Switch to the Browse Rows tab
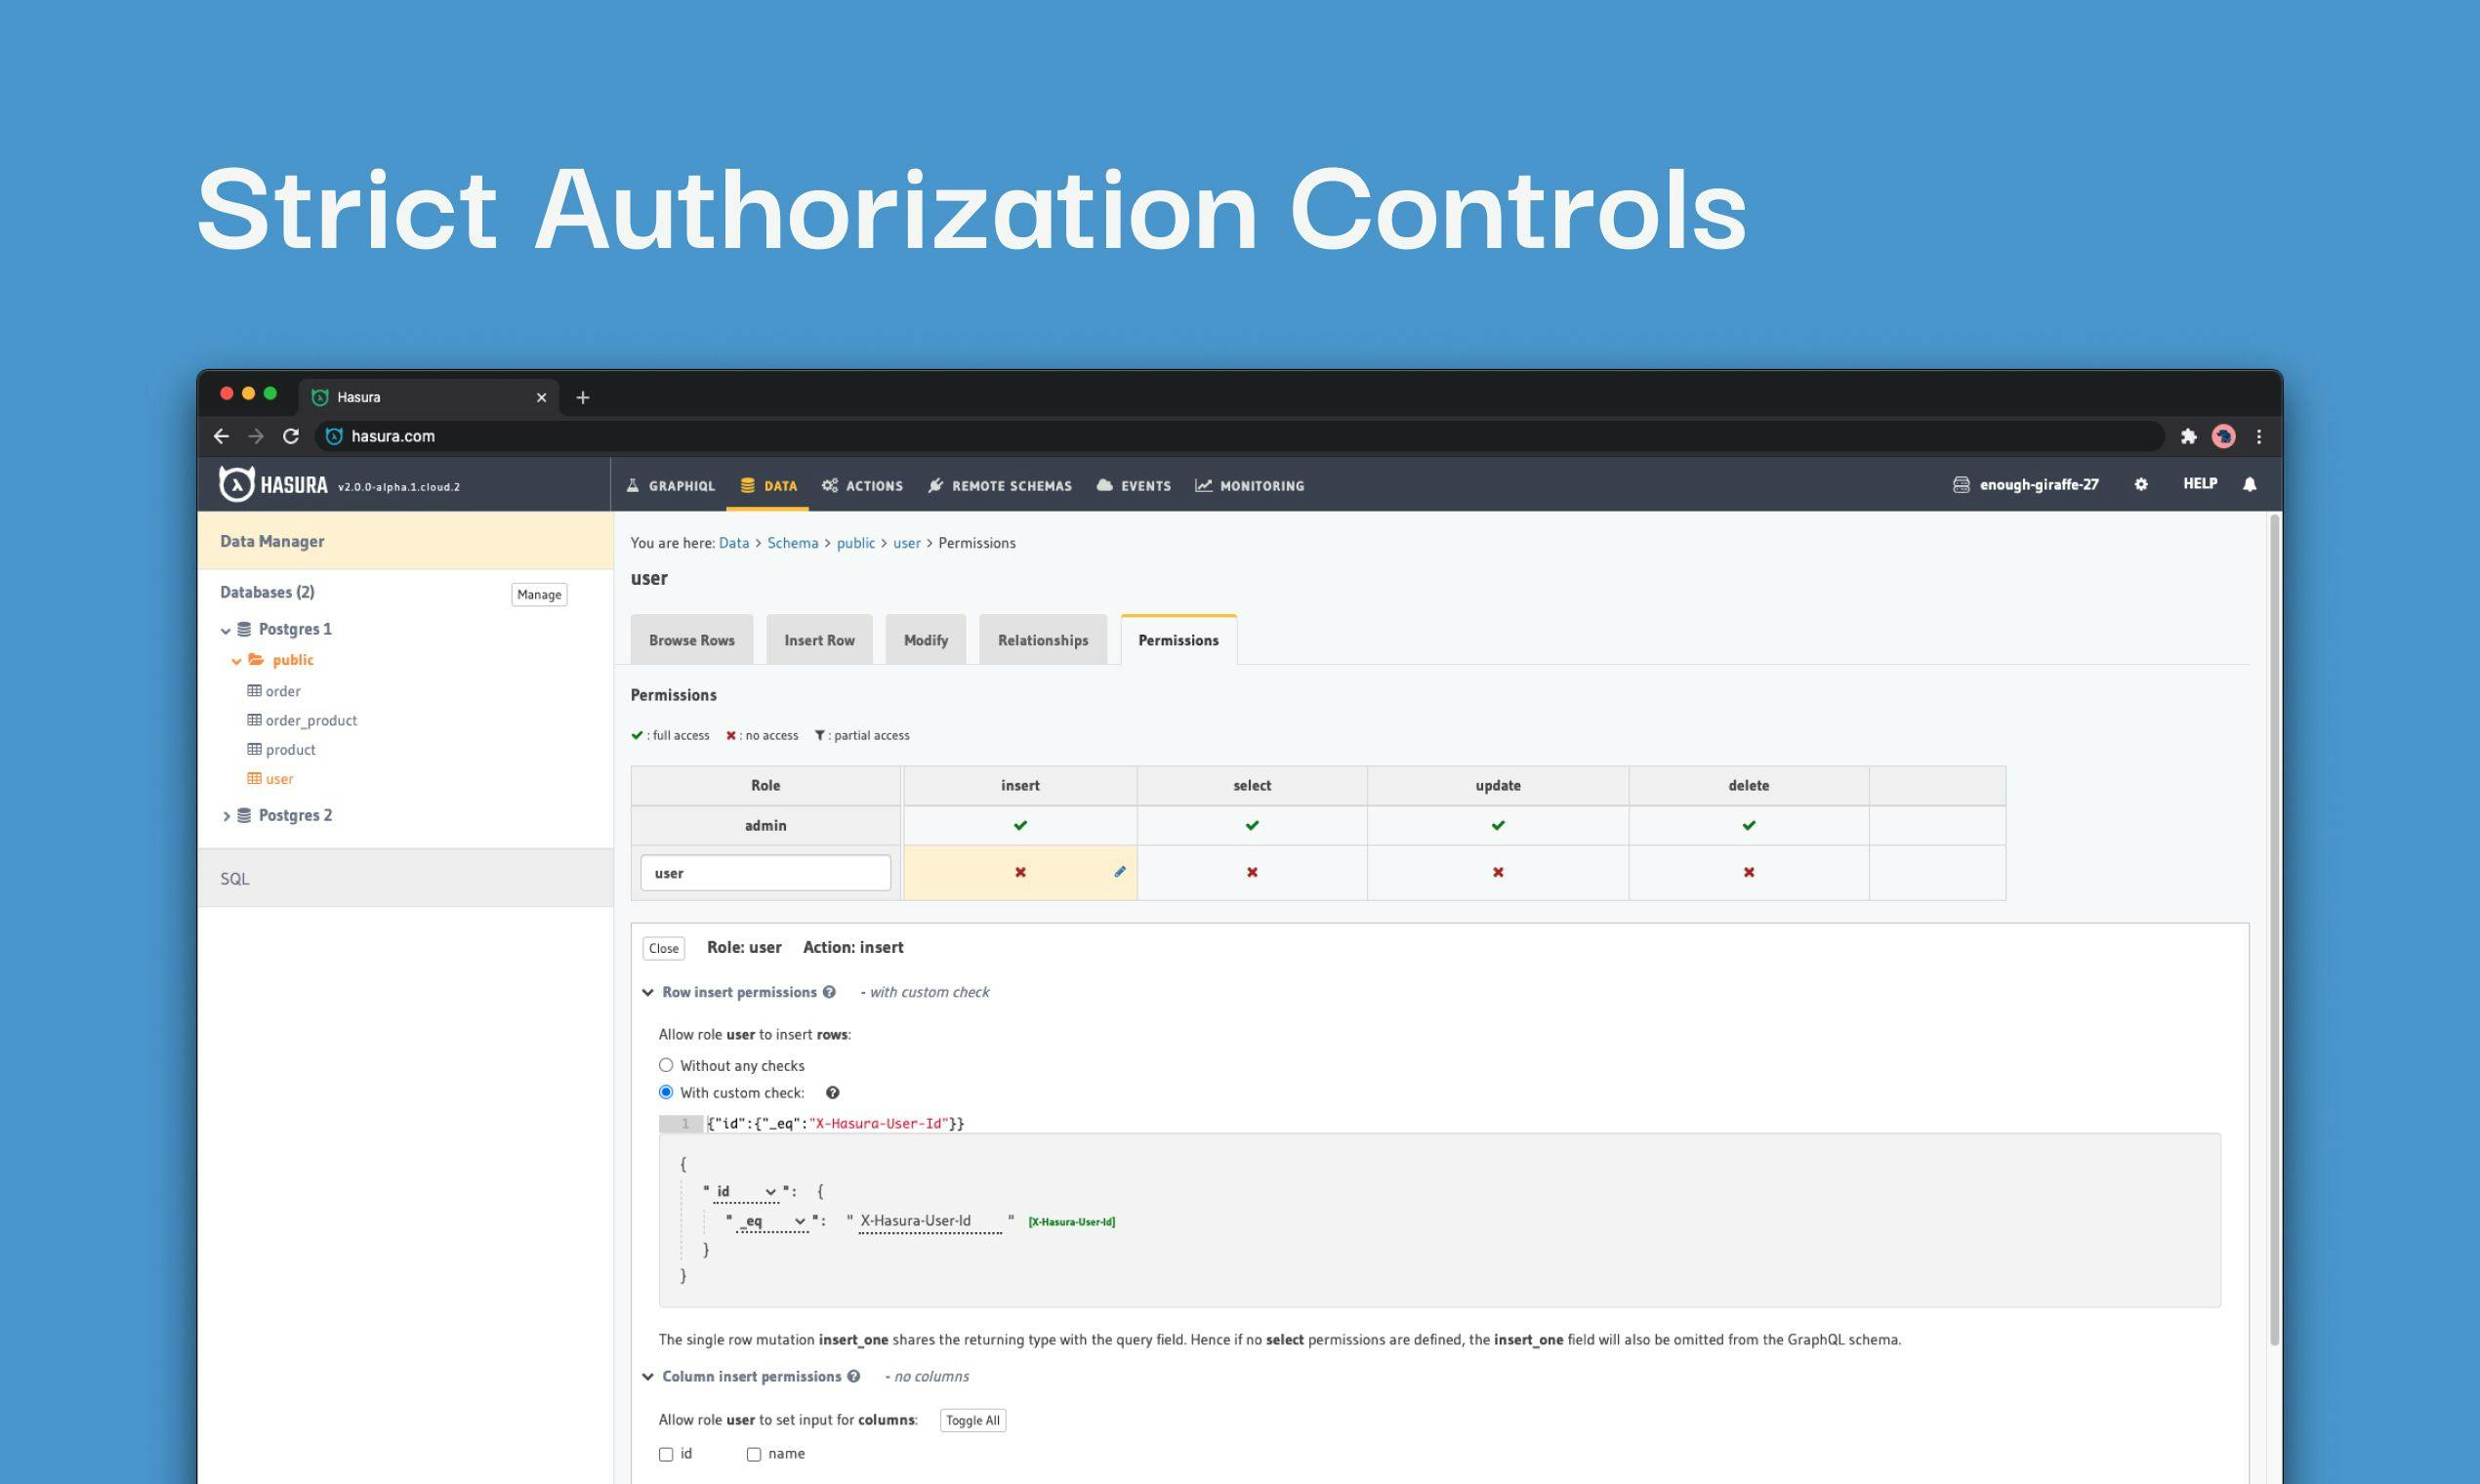 692,640
